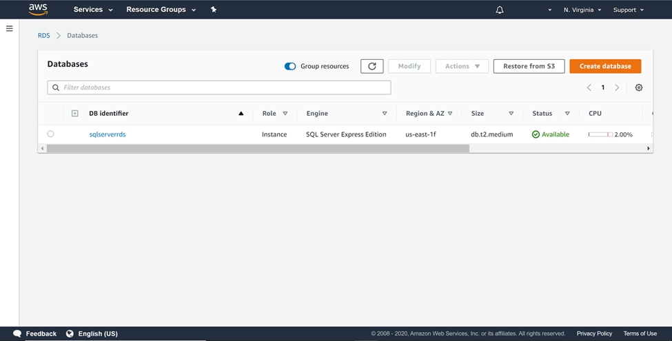The height and width of the screenshot is (341, 672).
Task: Open the Services dropdown menu
Action: point(93,10)
